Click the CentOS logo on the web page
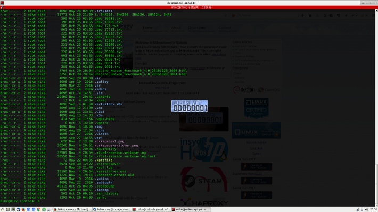The image size is (378, 212). tap(268, 90)
